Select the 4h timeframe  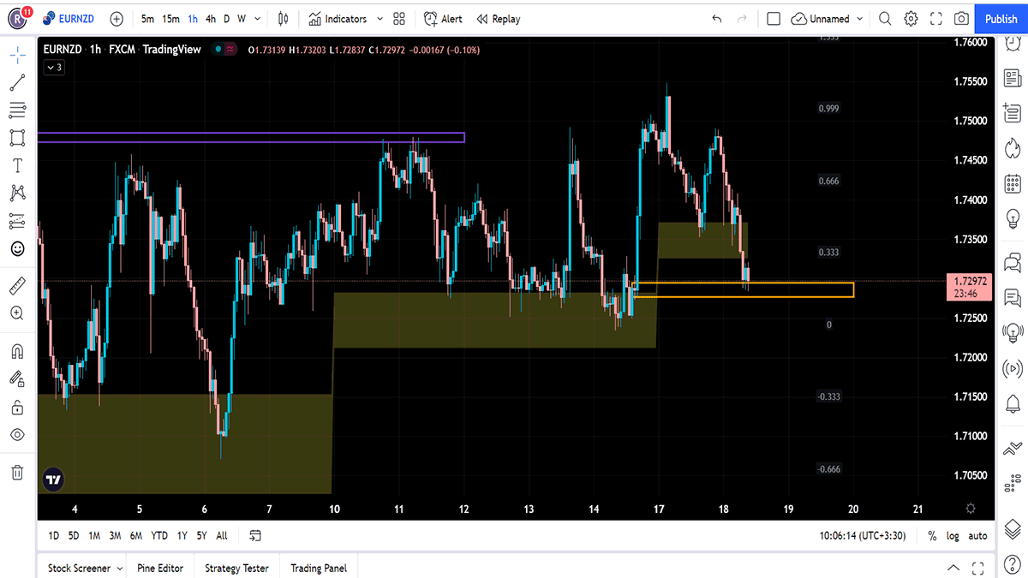click(211, 19)
